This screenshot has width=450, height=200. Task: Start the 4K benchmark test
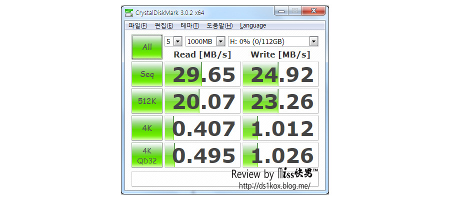pos(147,128)
